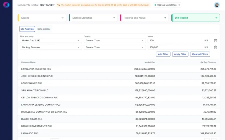Delete the 6M Avg. Turnover filter row
The height and width of the screenshot is (140, 225).
(x=215, y=47)
